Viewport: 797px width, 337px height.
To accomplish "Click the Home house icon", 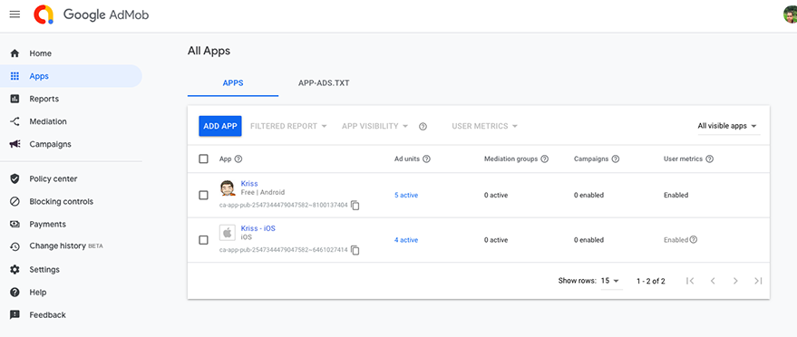I will [15, 53].
